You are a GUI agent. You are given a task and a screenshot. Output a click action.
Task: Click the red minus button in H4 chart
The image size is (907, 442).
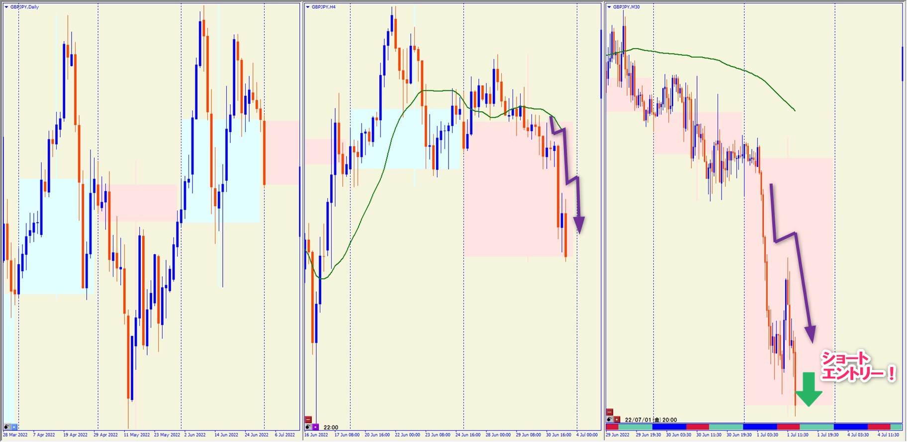[308, 420]
